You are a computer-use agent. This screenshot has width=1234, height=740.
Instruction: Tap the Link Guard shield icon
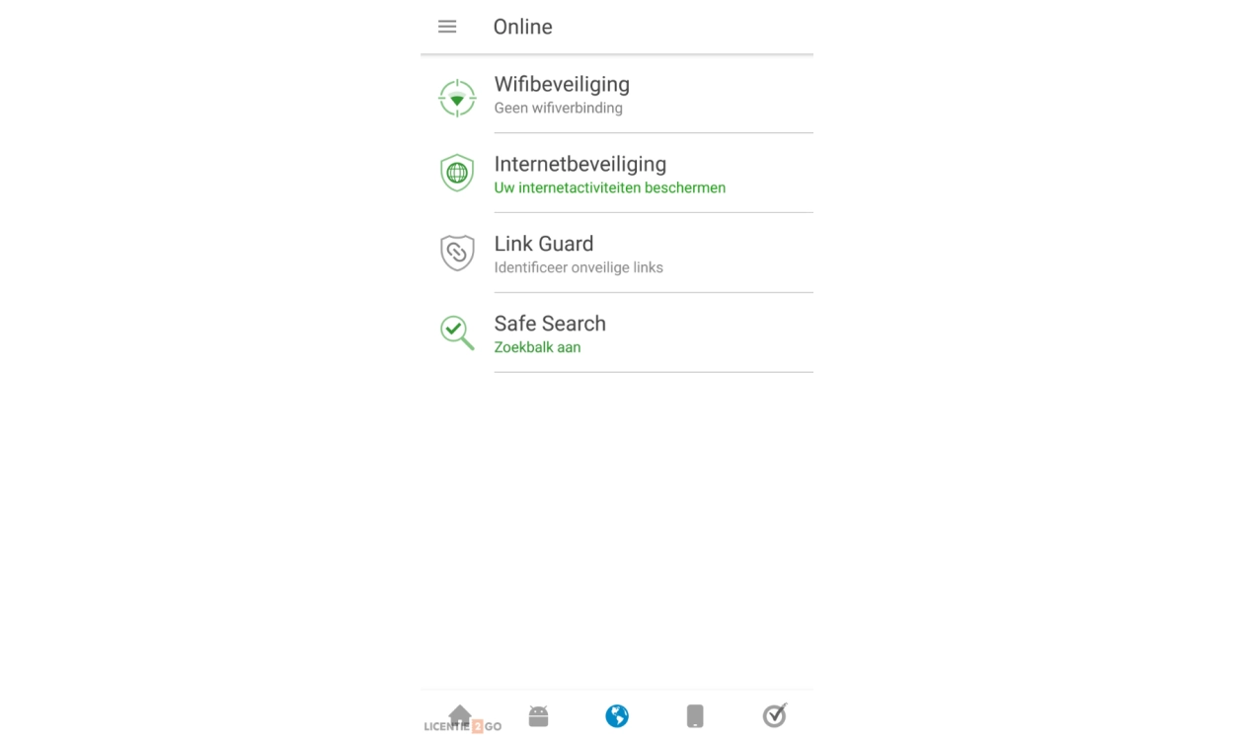point(457,253)
